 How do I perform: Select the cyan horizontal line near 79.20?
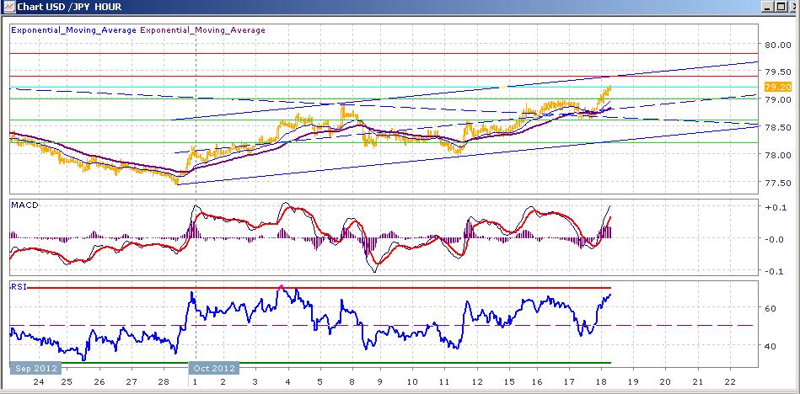382,88
